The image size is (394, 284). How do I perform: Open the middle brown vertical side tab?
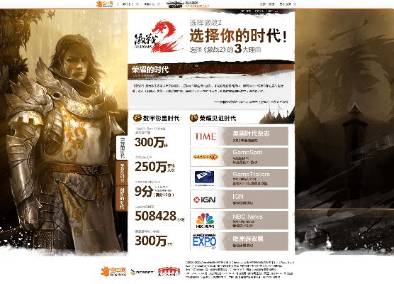(x=122, y=173)
